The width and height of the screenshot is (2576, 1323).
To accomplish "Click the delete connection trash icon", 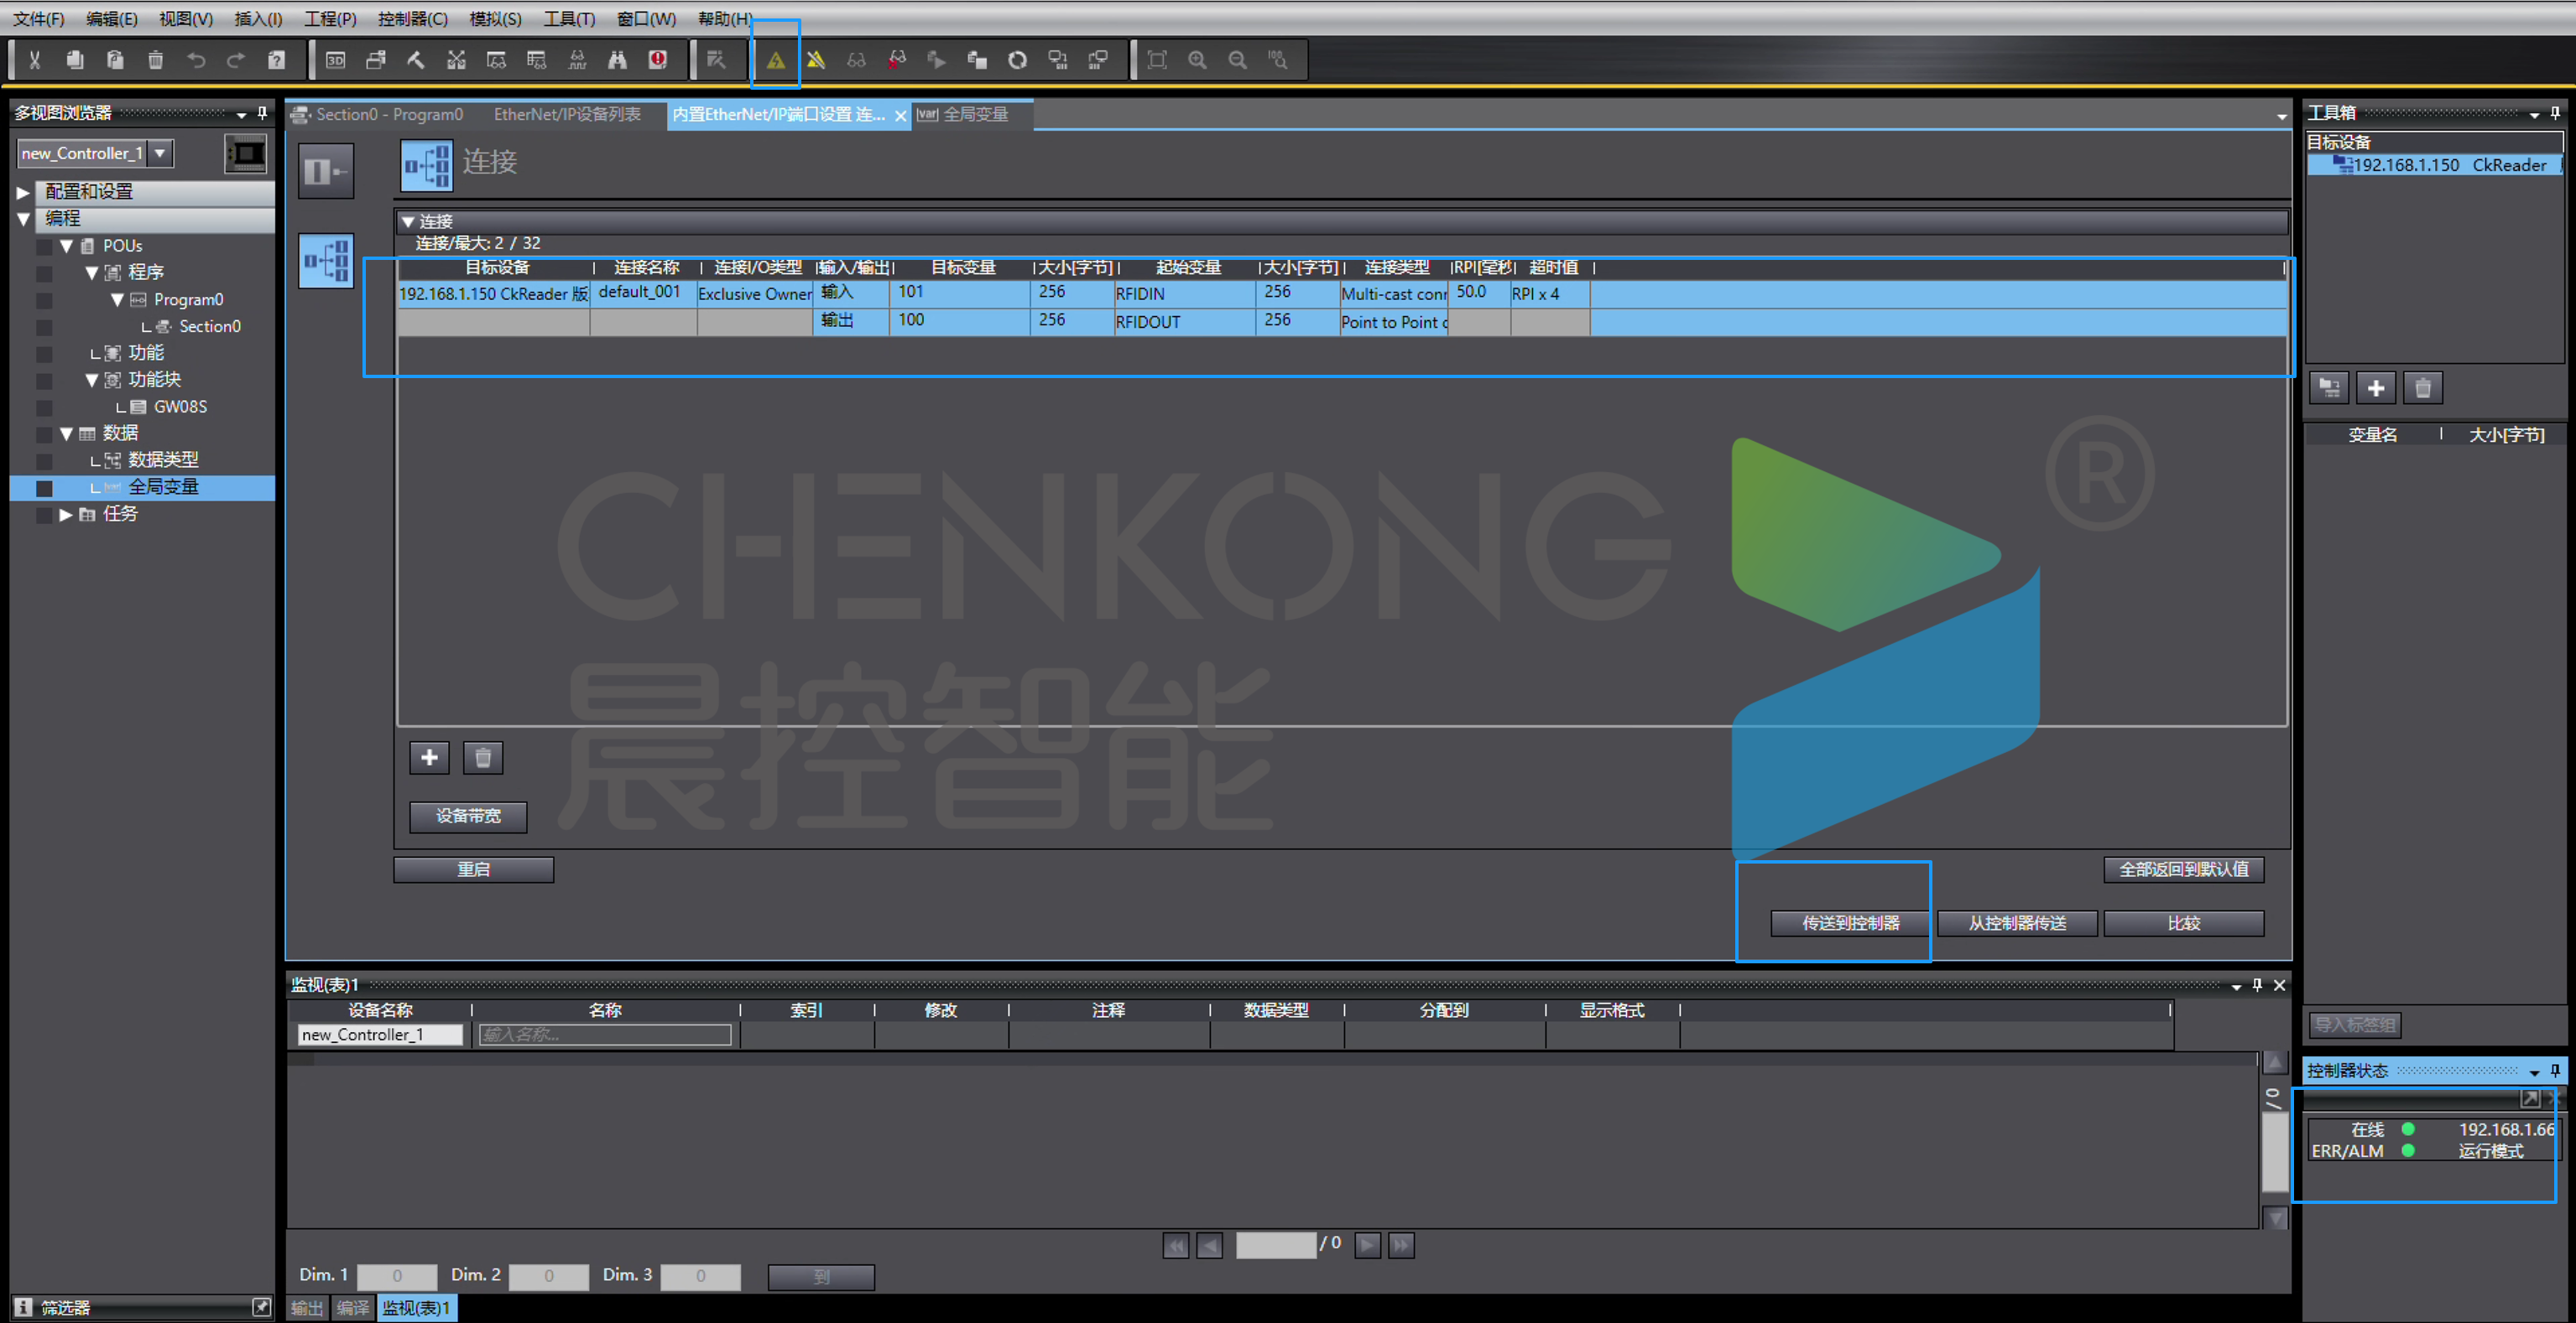I will click(483, 757).
